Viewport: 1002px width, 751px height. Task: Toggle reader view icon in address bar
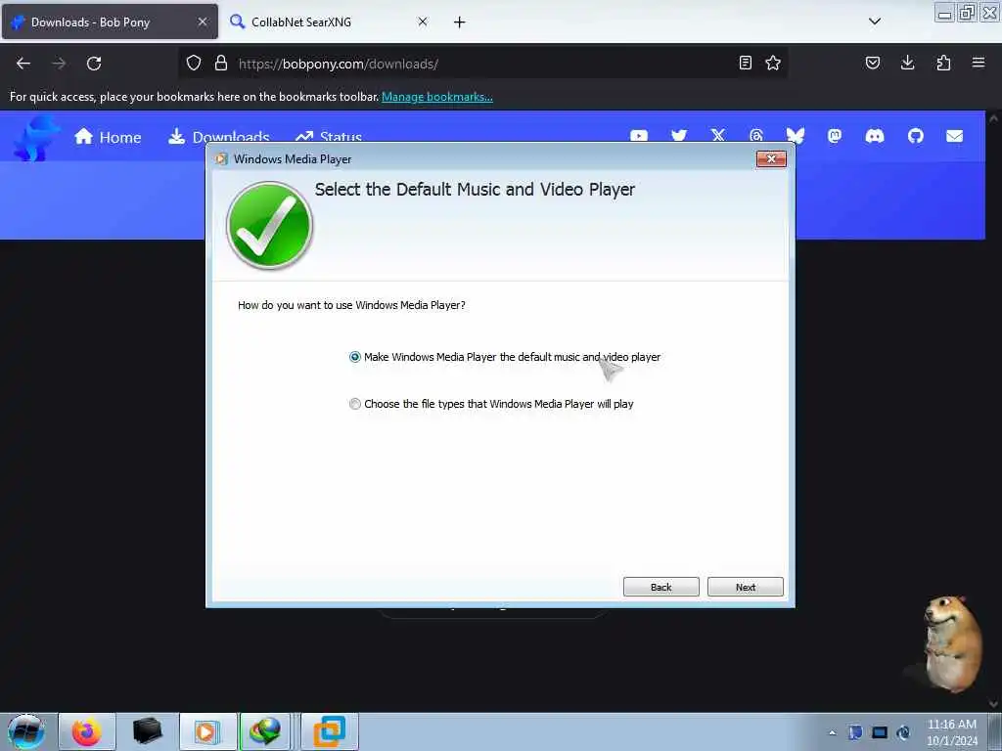745,63
